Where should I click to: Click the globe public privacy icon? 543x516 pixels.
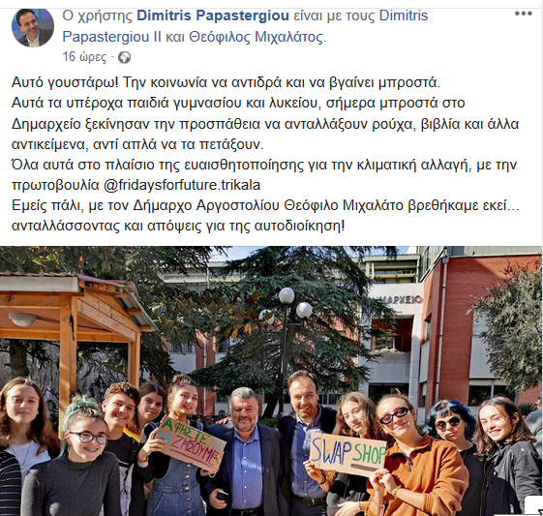[x=124, y=57]
